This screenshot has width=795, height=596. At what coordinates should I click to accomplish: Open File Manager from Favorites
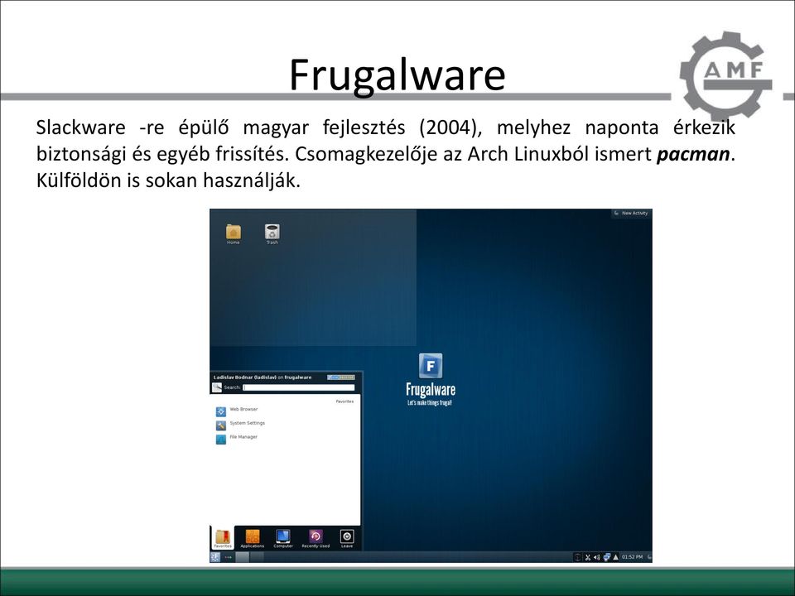coord(237,439)
